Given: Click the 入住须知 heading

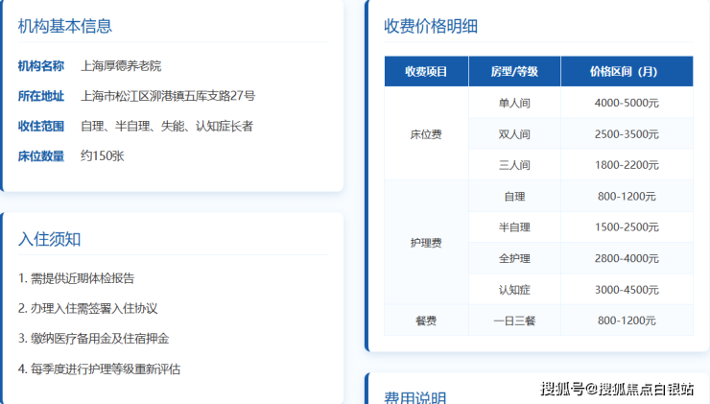Looking at the screenshot, I should (x=49, y=239).
